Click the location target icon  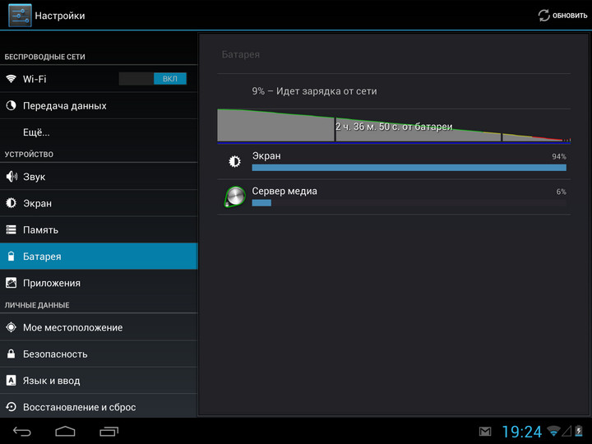coord(11,327)
